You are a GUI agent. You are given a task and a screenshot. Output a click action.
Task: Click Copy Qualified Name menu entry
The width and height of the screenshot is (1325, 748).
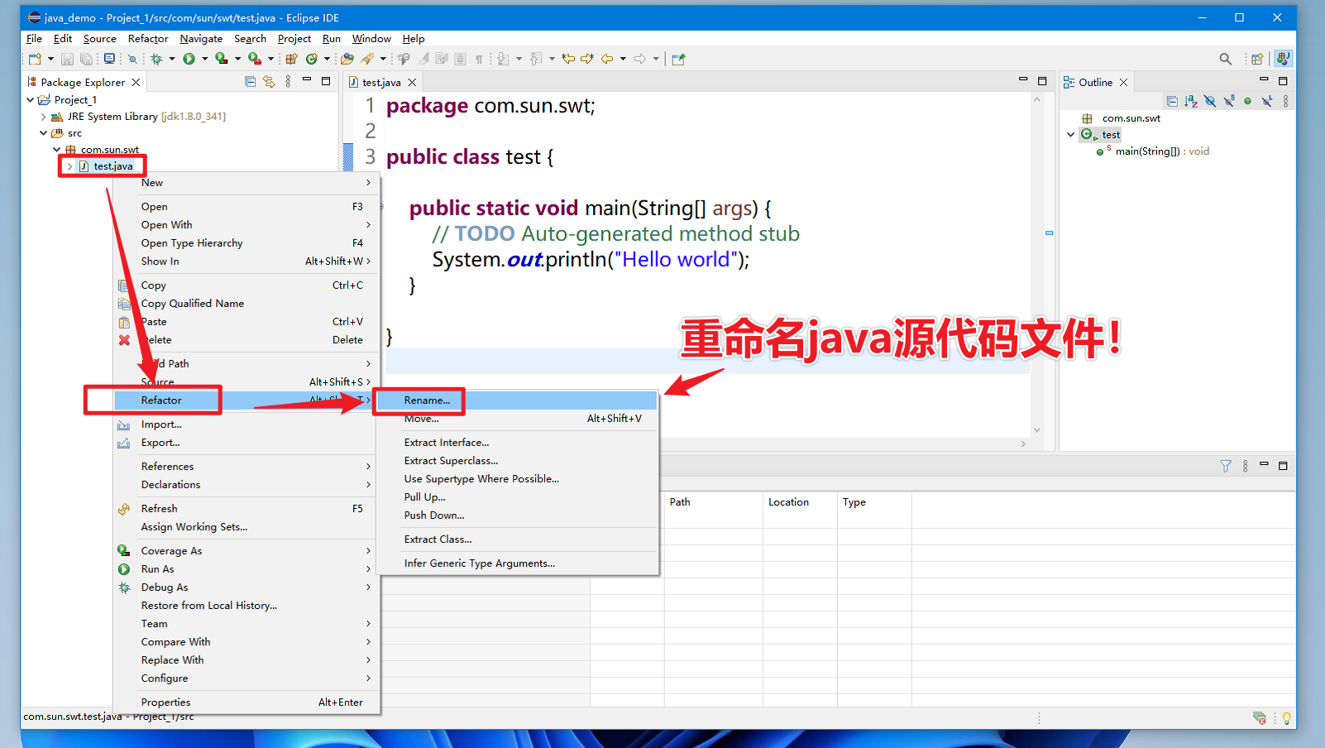pos(247,304)
